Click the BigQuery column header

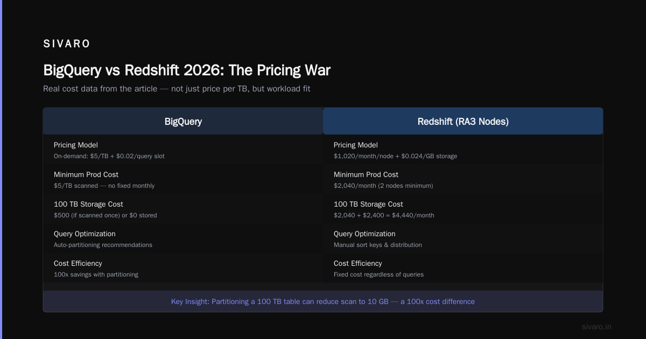pos(183,122)
